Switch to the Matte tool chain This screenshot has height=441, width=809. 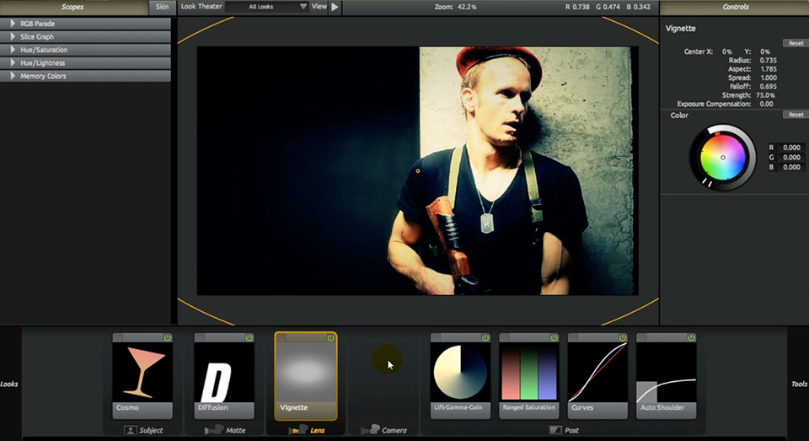pos(225,430)
